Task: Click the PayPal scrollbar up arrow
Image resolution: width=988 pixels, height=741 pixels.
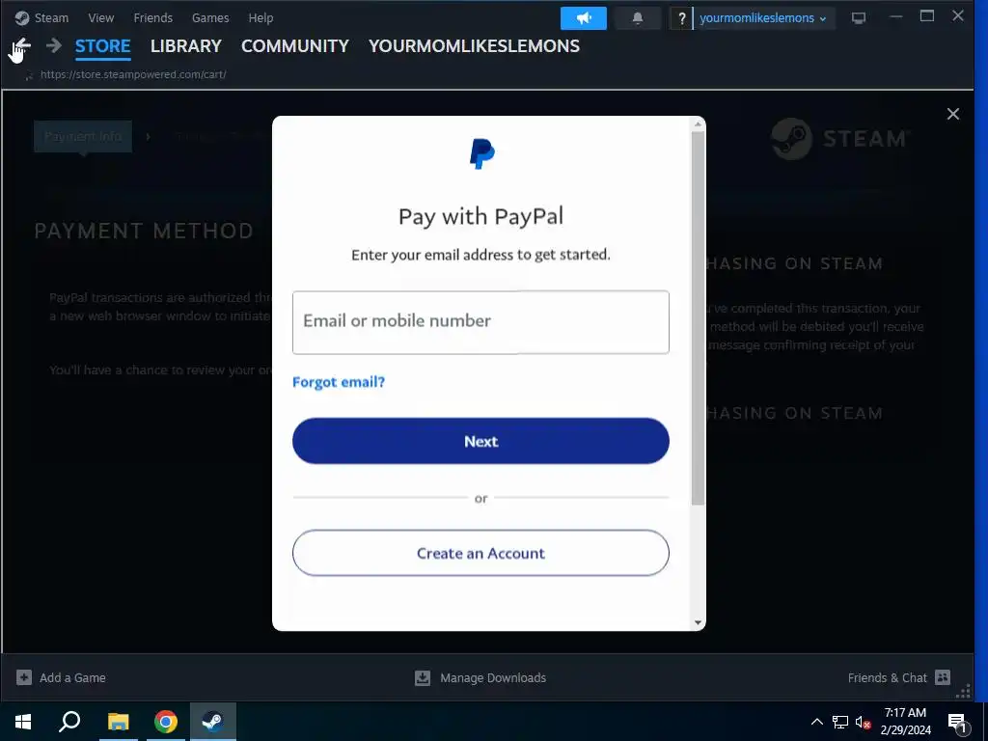Action: [698, 124]
